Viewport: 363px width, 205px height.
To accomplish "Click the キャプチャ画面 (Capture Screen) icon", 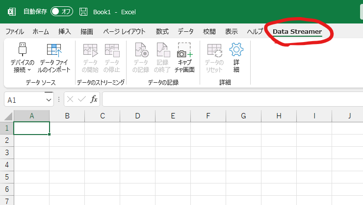I will [184, 50].
